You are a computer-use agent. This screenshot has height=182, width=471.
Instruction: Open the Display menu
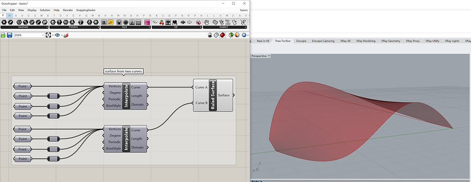coord(32,10)
